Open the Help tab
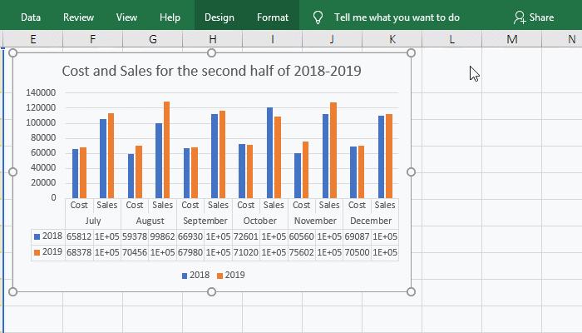582x333 pixels. click(170, 17)
